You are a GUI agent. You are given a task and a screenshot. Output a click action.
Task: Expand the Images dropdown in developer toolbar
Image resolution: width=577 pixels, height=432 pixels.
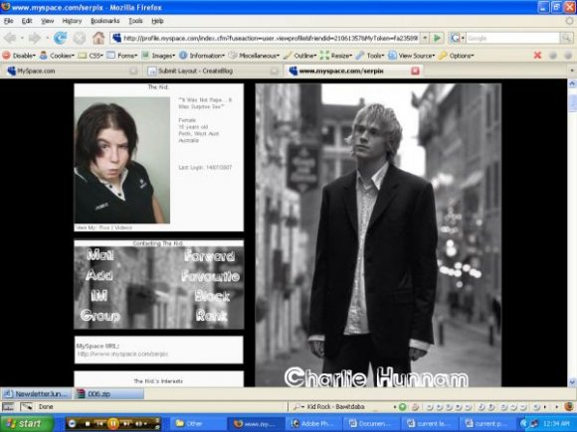[159, 56]
